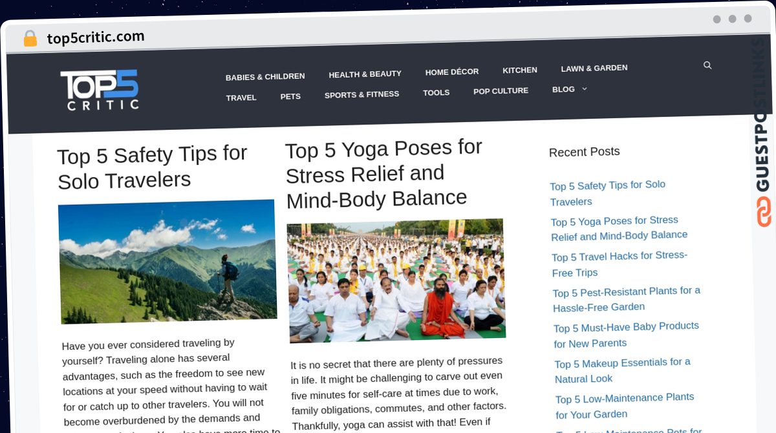Select the Pets menu item

[290, 96]
